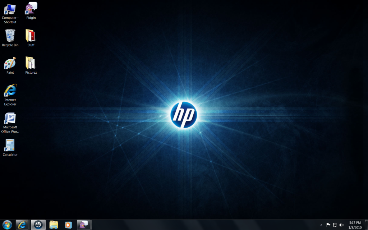Viewport: 368px width, 230px height.
Task: Open Windows Explorer from the taskbar
Action: (54, 225)
